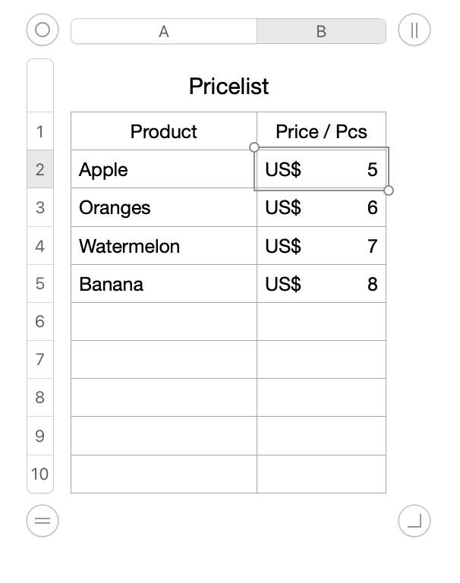Select the Price / Pcs header cell

point(321,131)
